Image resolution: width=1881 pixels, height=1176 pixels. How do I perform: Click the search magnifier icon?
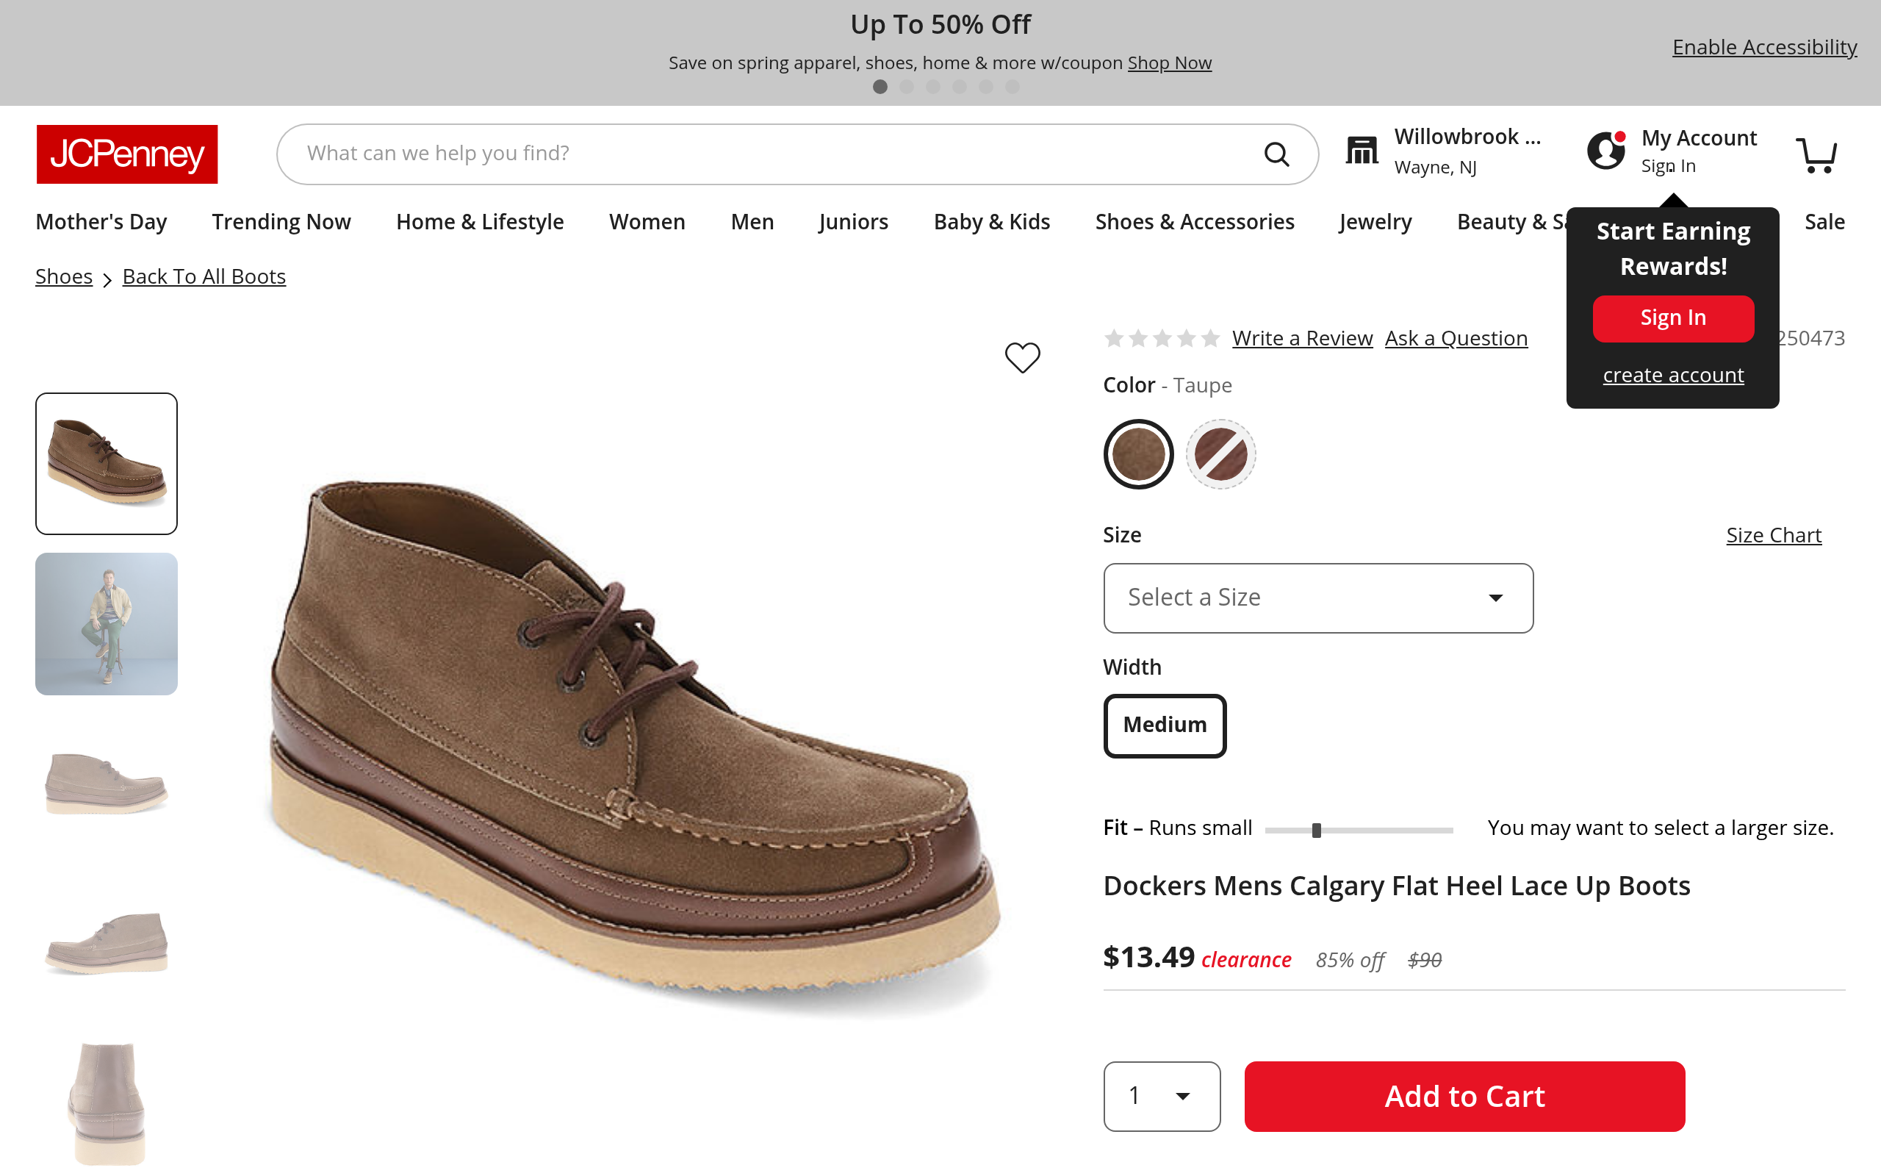(x=1276, y=154)
